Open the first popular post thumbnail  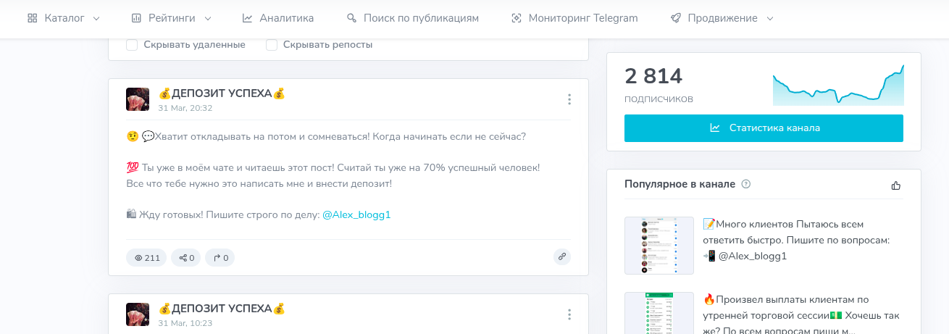[659, 246]
